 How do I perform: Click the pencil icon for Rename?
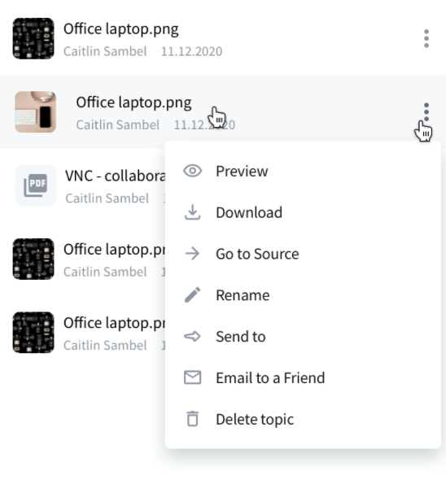[192, 294]
